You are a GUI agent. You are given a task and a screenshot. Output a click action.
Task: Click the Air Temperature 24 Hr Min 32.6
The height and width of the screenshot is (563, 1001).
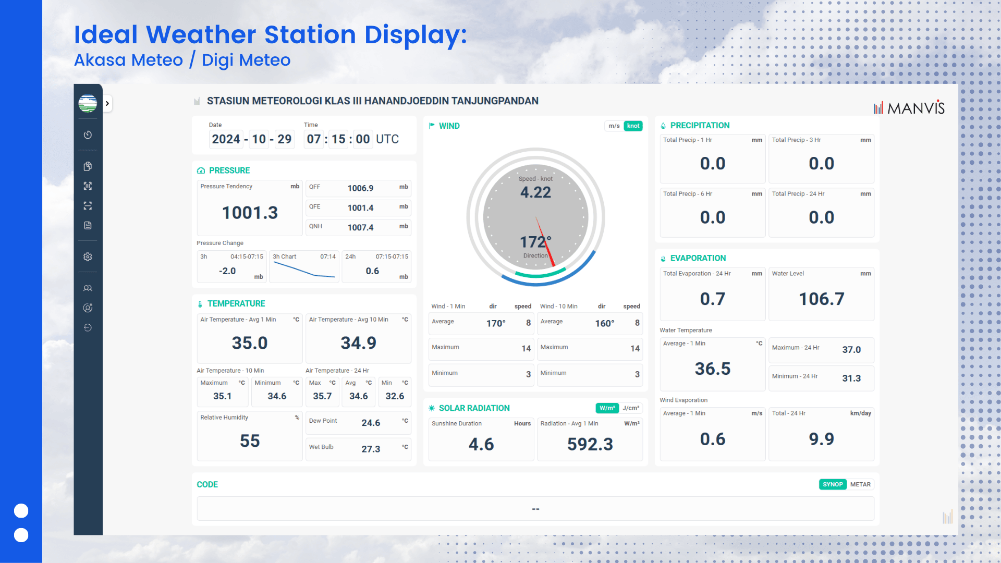pos(395,396)
